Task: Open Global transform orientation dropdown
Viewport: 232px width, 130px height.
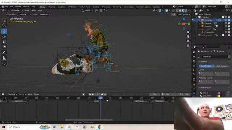Action: click(87, 10)
